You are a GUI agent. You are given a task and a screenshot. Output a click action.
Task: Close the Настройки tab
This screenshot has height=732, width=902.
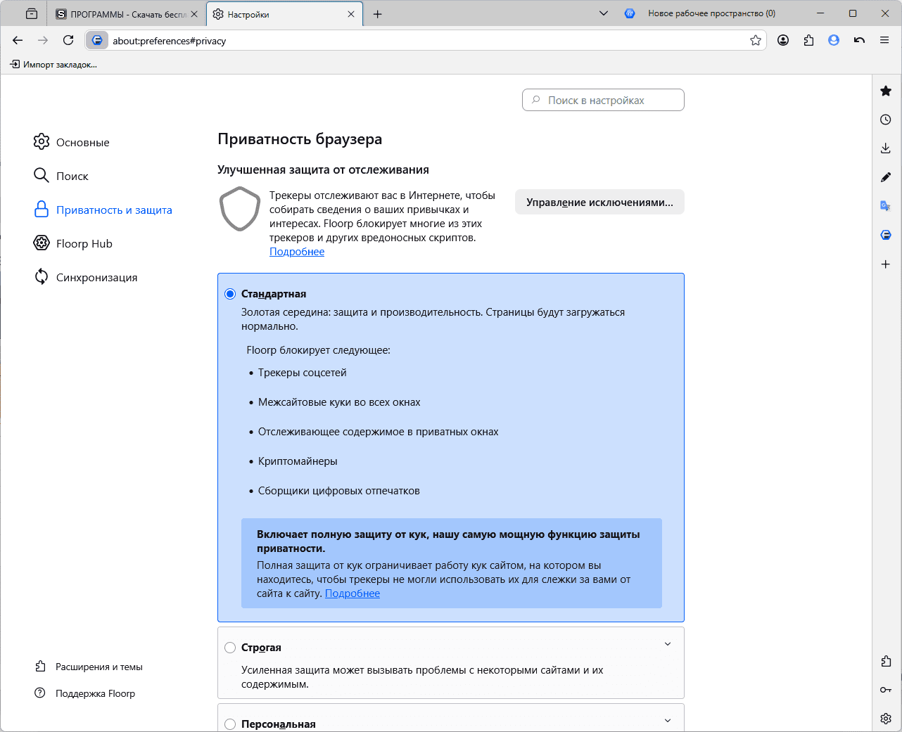coord(351,14)
